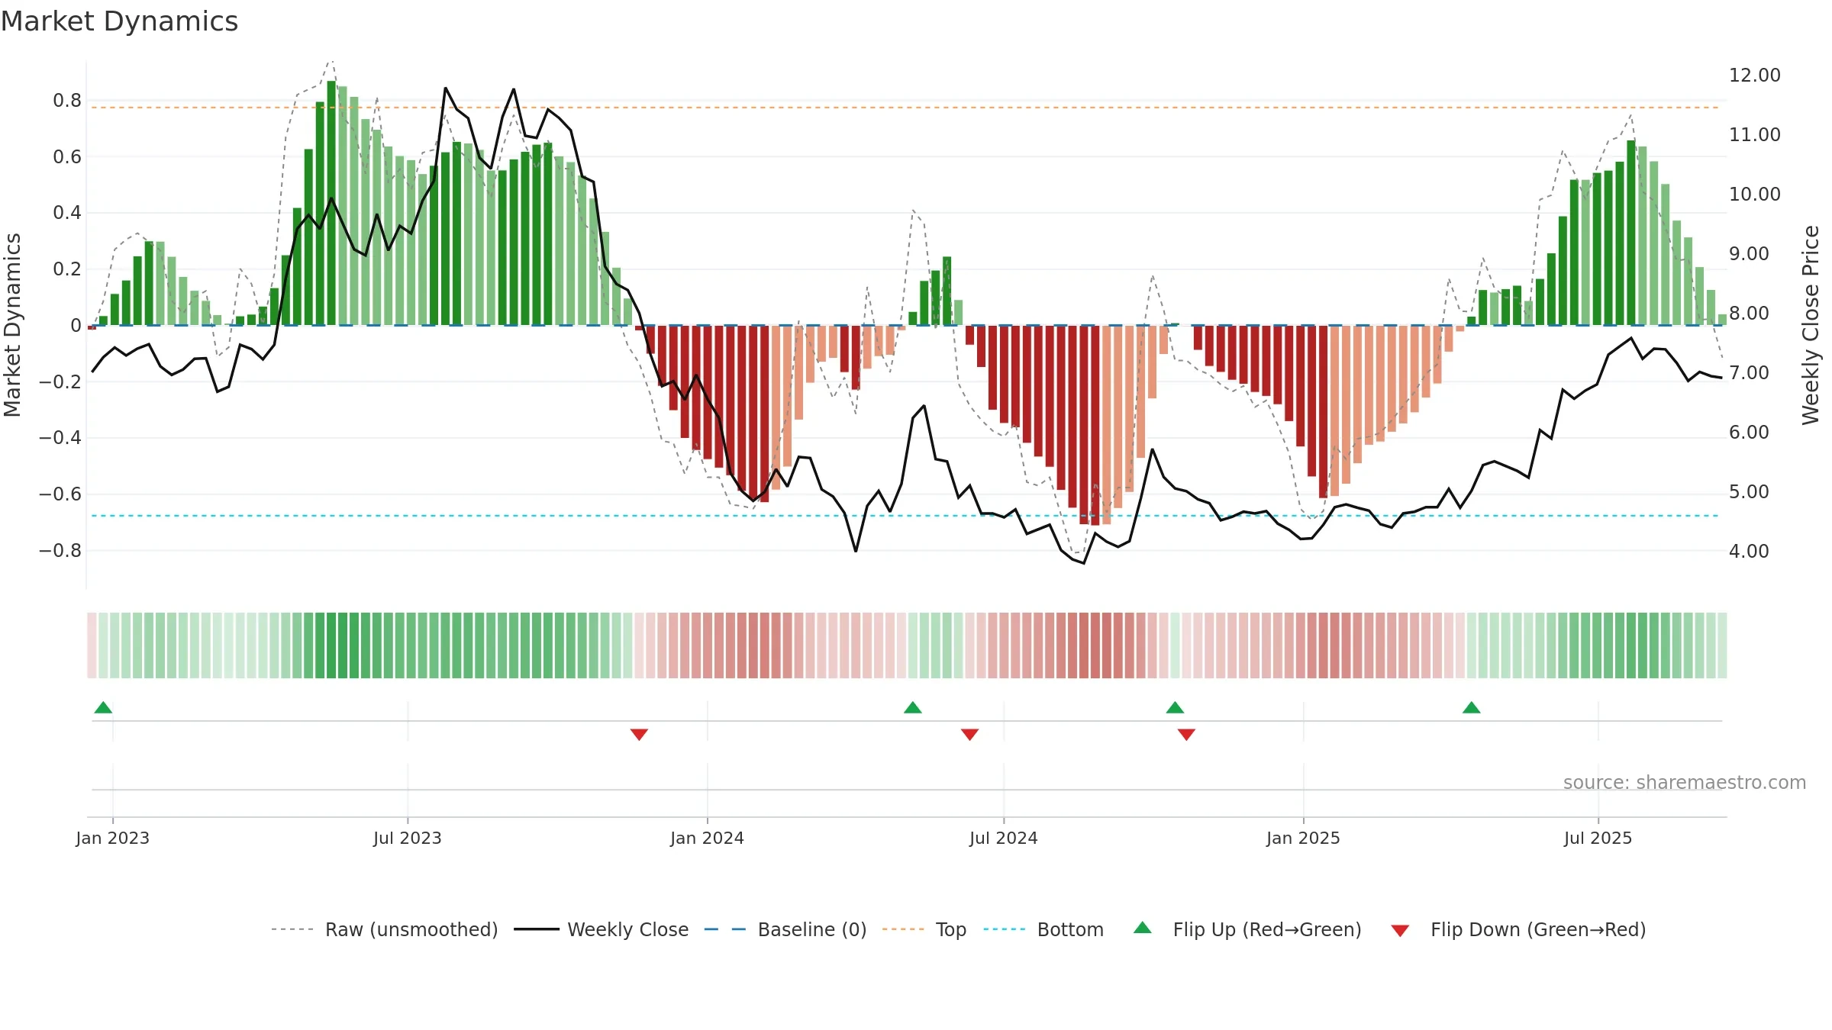Image resolution: width=1832 pixels, height=1030 pixels.
Task: Click the heat strip's darkest green segment
Action: coord(331,645)
